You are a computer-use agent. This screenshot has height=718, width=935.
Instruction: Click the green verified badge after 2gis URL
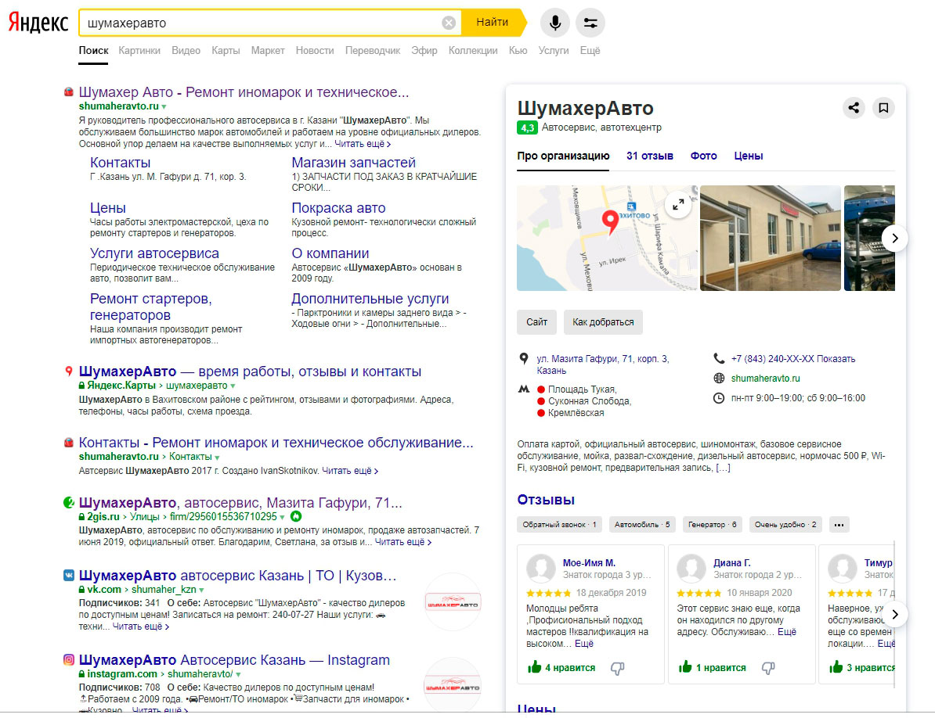(x=296, y=517)
